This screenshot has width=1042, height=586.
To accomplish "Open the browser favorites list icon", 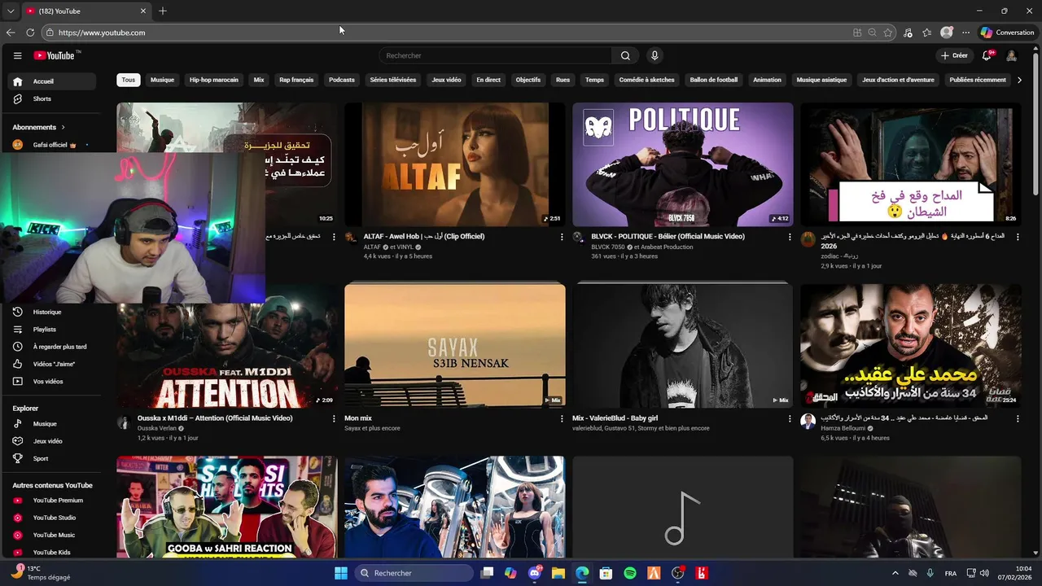I will point(927,33).
